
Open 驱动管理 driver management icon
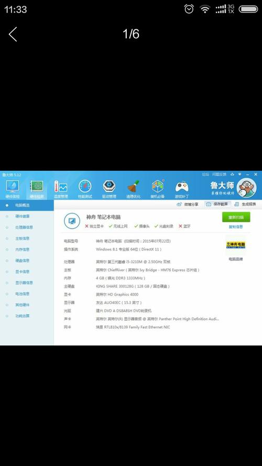[x=109, y=189]
